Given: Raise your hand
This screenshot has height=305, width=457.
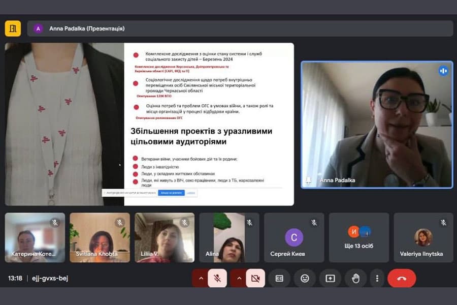Looking at the screenshot, I should (x=355, y=278).
